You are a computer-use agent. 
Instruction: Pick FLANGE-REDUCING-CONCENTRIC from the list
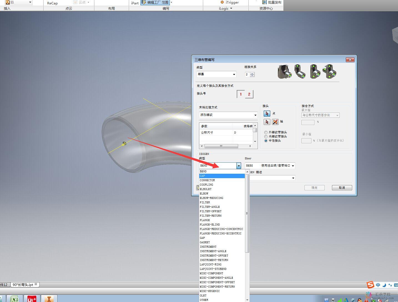coord(222,229)
